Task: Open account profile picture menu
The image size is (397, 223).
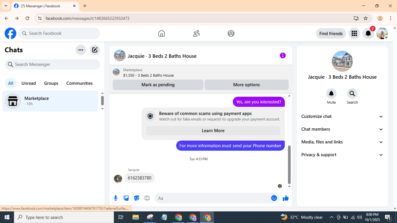Action: click(382, 33)
